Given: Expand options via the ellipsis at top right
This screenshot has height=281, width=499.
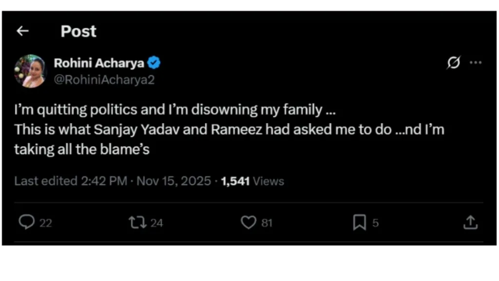Looking at the screenshot, I should (x=475, y=63).
